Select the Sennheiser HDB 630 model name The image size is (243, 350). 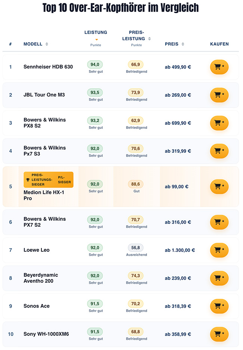tap(48, 67)
